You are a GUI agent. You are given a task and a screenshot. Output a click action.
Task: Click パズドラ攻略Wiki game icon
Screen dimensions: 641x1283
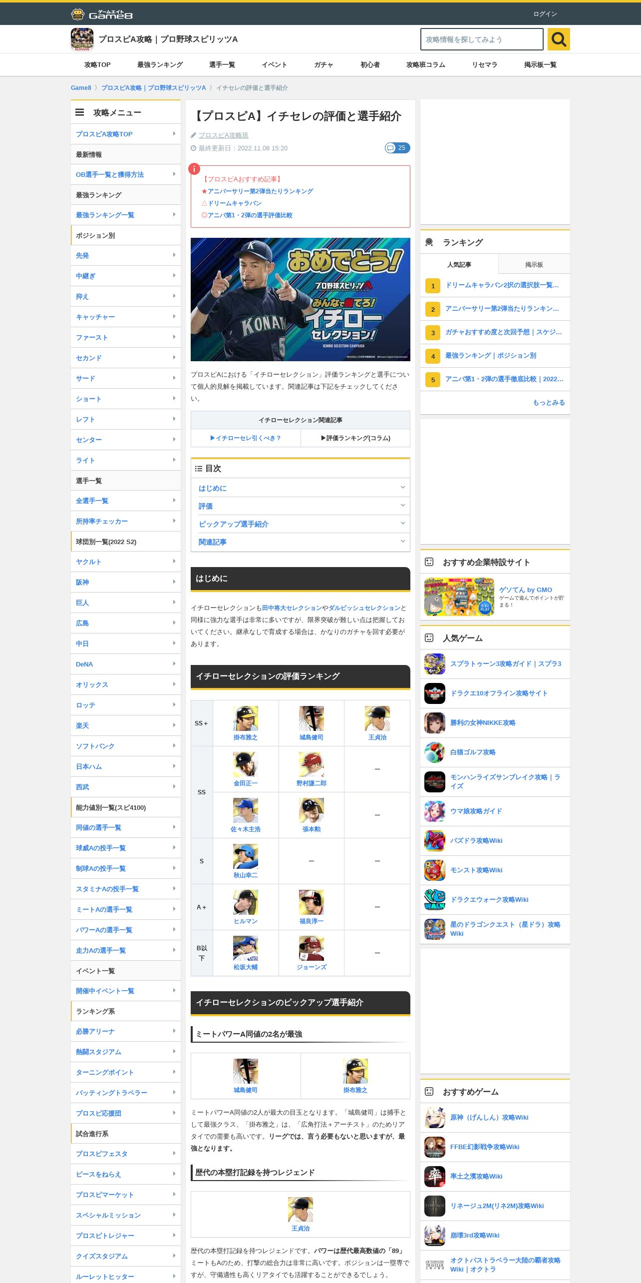[435, 841]
